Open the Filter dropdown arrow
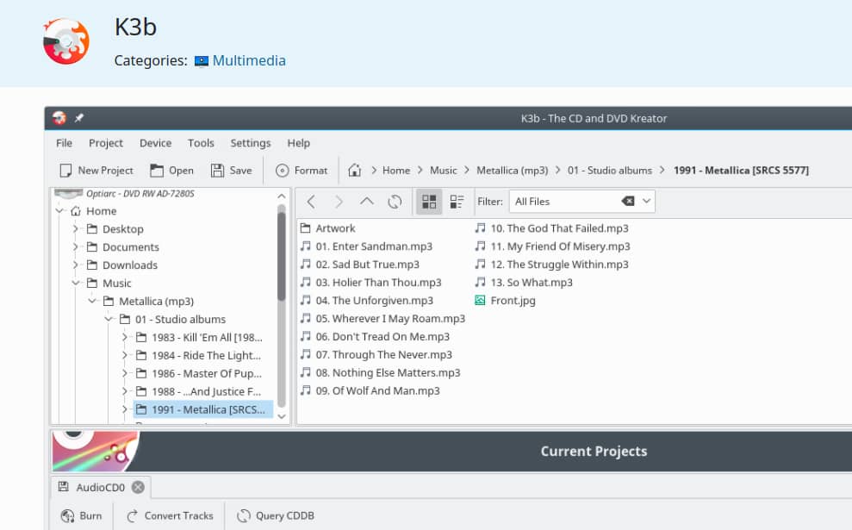 (x=647, y=201)
